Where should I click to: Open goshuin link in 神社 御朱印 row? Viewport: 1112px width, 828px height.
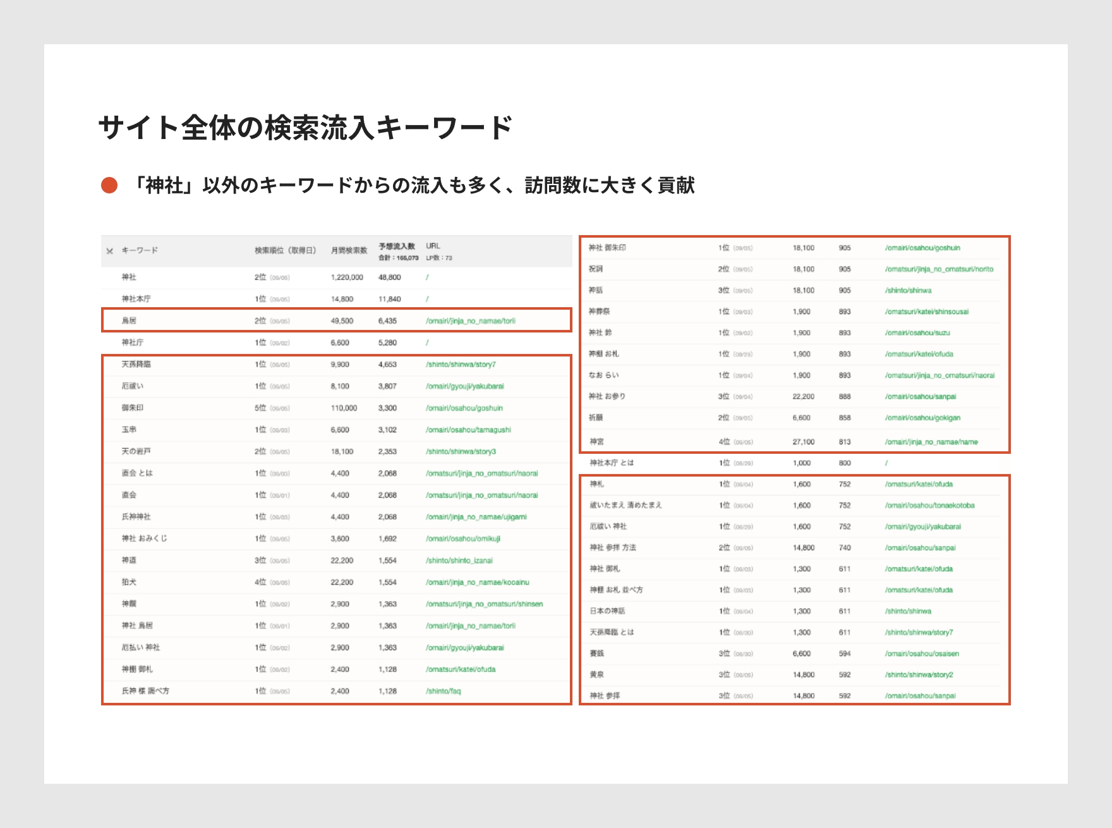pyautogui.click(x=922, y=248)
